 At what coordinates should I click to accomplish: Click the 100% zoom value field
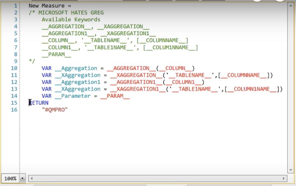pos(10,178)
